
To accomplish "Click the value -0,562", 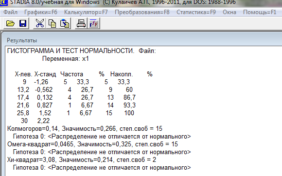I will [x=44, y=90].
